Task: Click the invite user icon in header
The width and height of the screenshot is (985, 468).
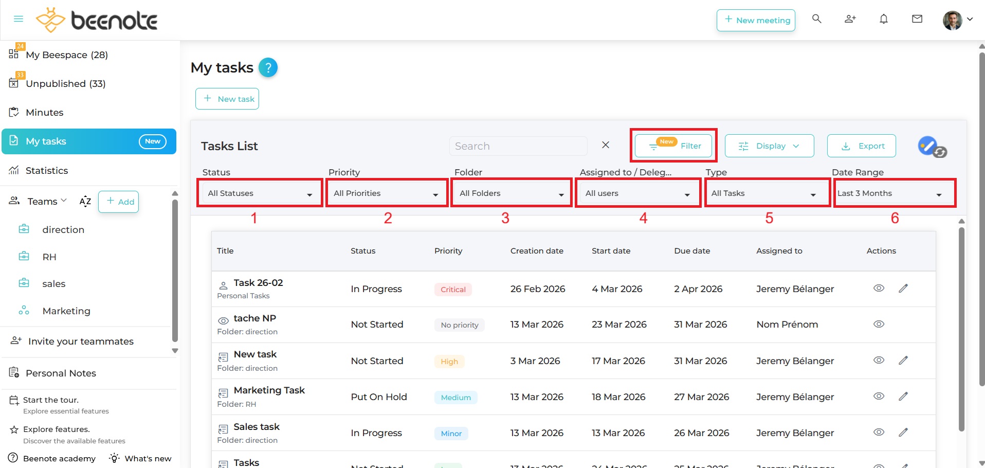Action: [850, 19]
